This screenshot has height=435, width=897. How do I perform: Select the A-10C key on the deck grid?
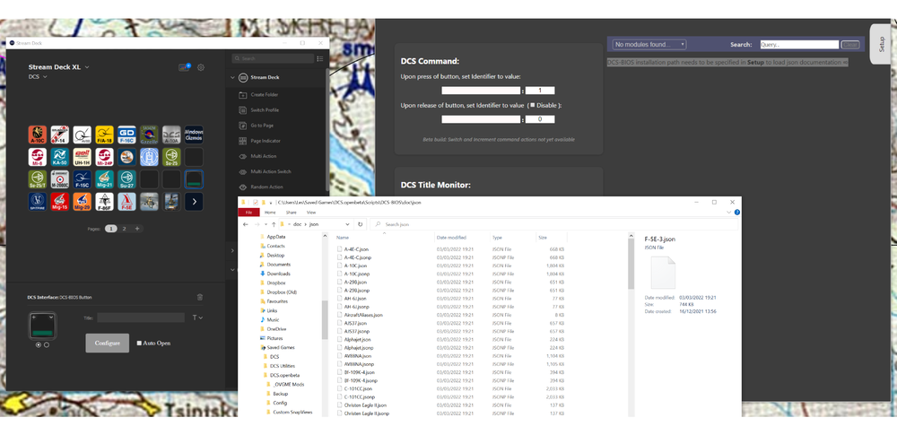37,135
